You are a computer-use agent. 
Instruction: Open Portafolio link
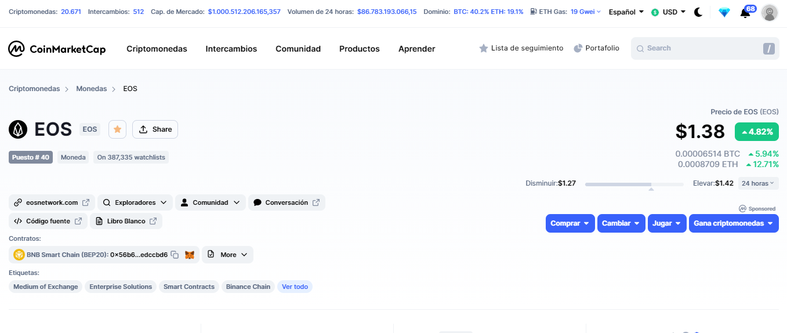point(596,48)
